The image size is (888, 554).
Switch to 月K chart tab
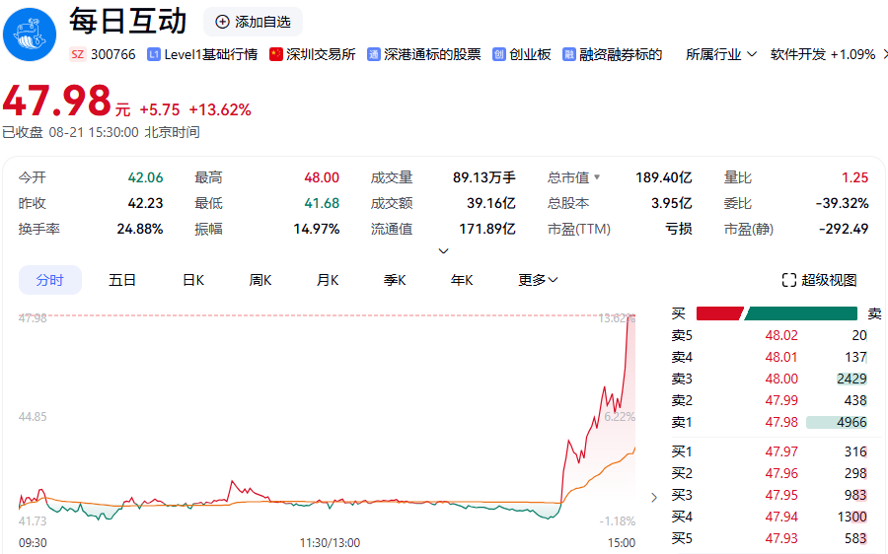pos(328,280)
